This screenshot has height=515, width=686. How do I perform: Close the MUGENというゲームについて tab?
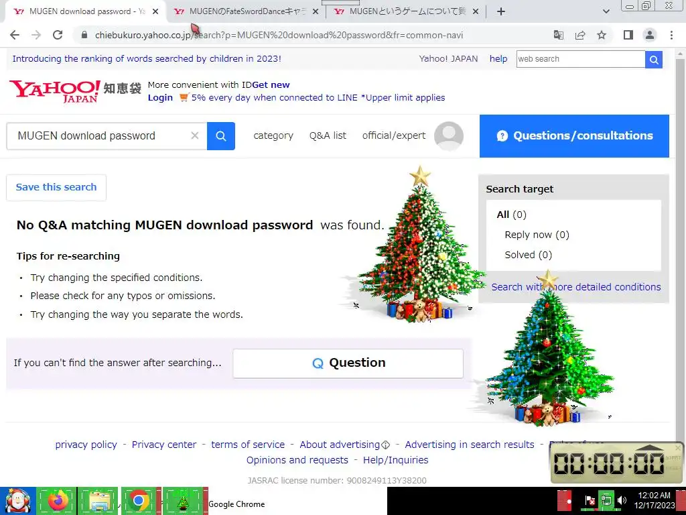tap(476, 12)
